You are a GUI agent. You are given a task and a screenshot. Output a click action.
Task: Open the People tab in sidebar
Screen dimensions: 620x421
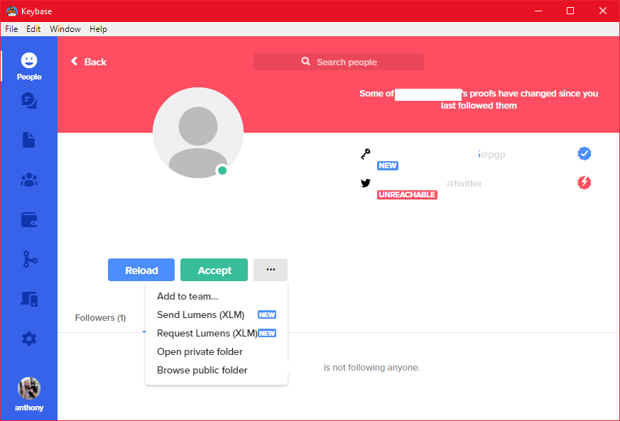(x=29, y=67)
